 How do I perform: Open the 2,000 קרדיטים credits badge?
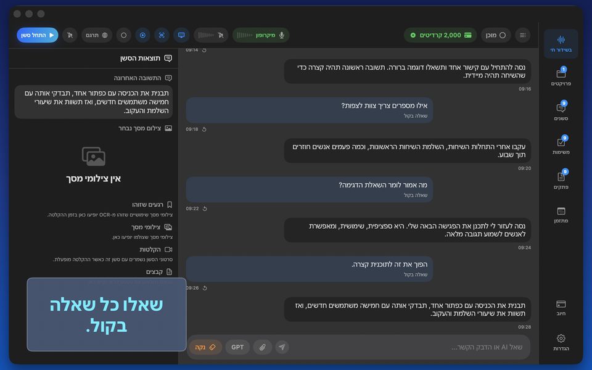(440, 35)
